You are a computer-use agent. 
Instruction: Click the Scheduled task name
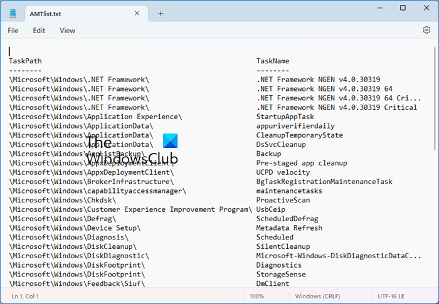click(x=275, y=237)
